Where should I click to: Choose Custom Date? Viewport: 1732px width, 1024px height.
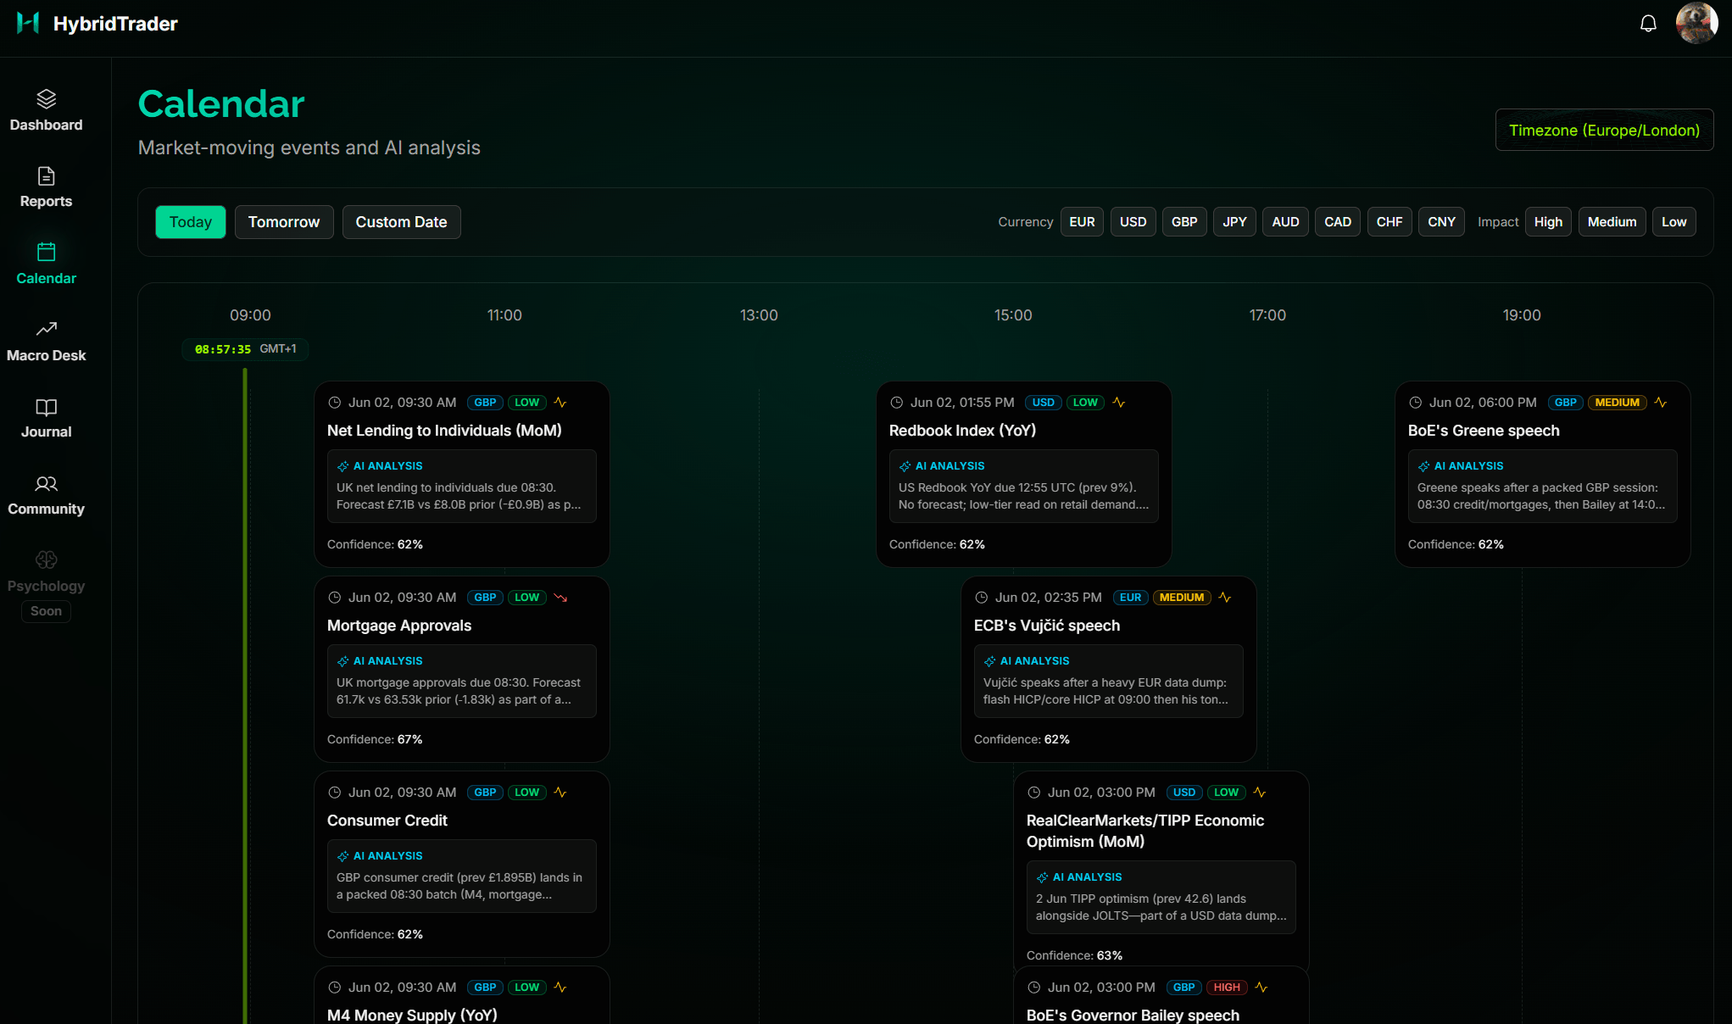click(x=401, y=222)
